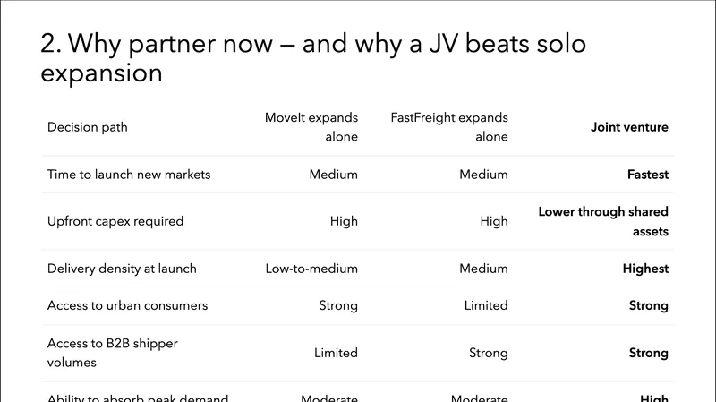Select the "Access to urban consumers" row label
Image resolution: width=716 pixels, height=402 pixels.
pos(127,305)
